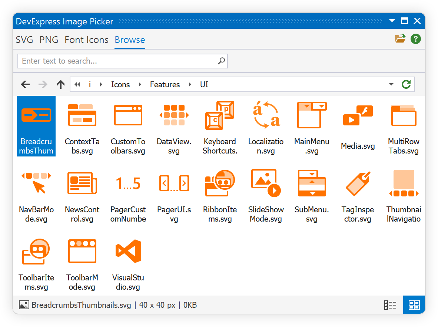438x327 pixels.
Task: Go up one folder level
Action: 61,84
